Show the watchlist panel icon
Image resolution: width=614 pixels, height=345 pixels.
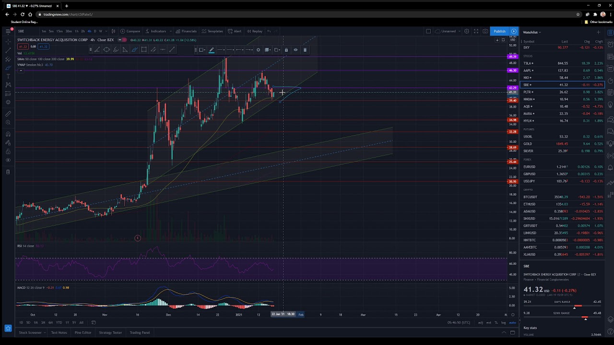[x=610, y=32]
